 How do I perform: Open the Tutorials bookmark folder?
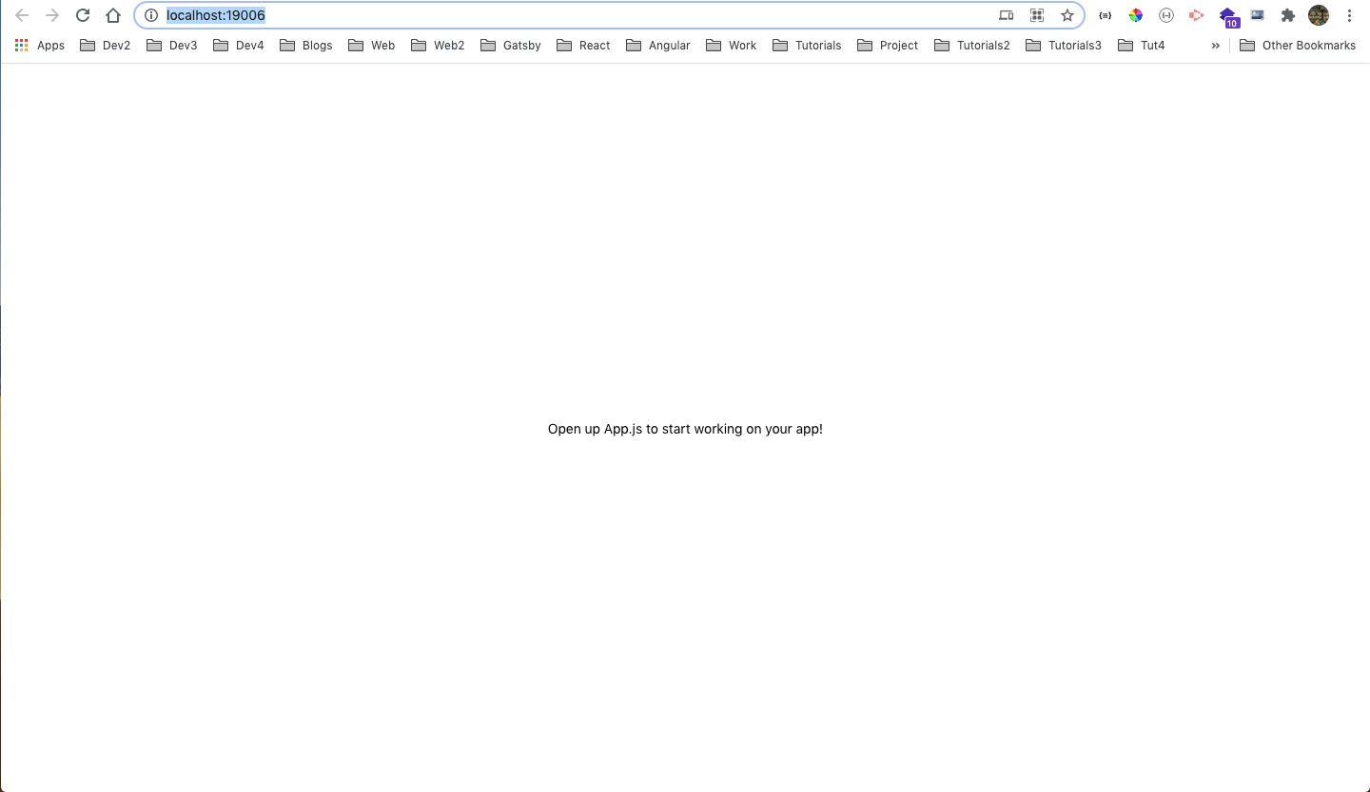807,46
